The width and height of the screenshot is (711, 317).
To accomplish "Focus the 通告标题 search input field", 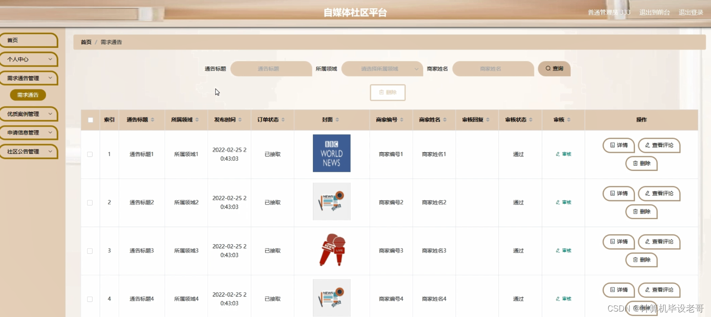I will click(271, 69).
